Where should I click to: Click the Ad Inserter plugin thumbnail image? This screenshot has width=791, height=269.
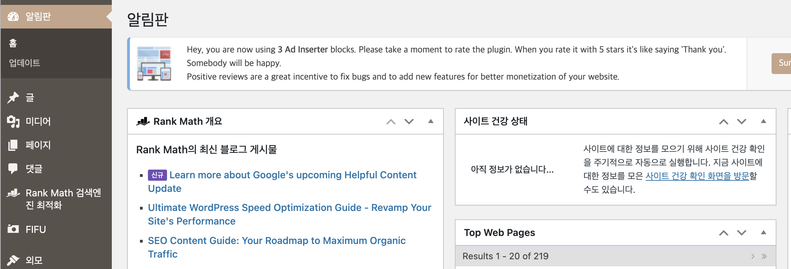154,63
